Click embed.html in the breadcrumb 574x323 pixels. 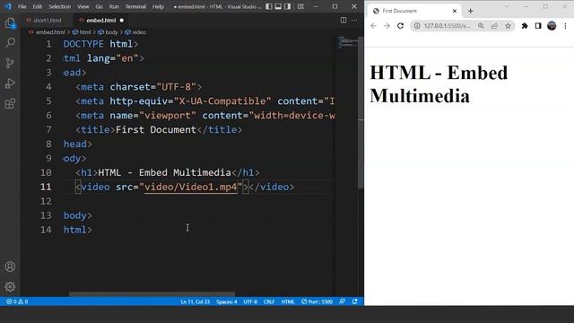pos(50,32)
